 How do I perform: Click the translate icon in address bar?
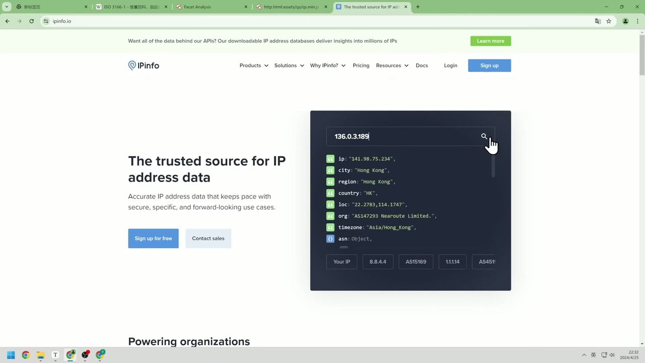click(598, 21)
